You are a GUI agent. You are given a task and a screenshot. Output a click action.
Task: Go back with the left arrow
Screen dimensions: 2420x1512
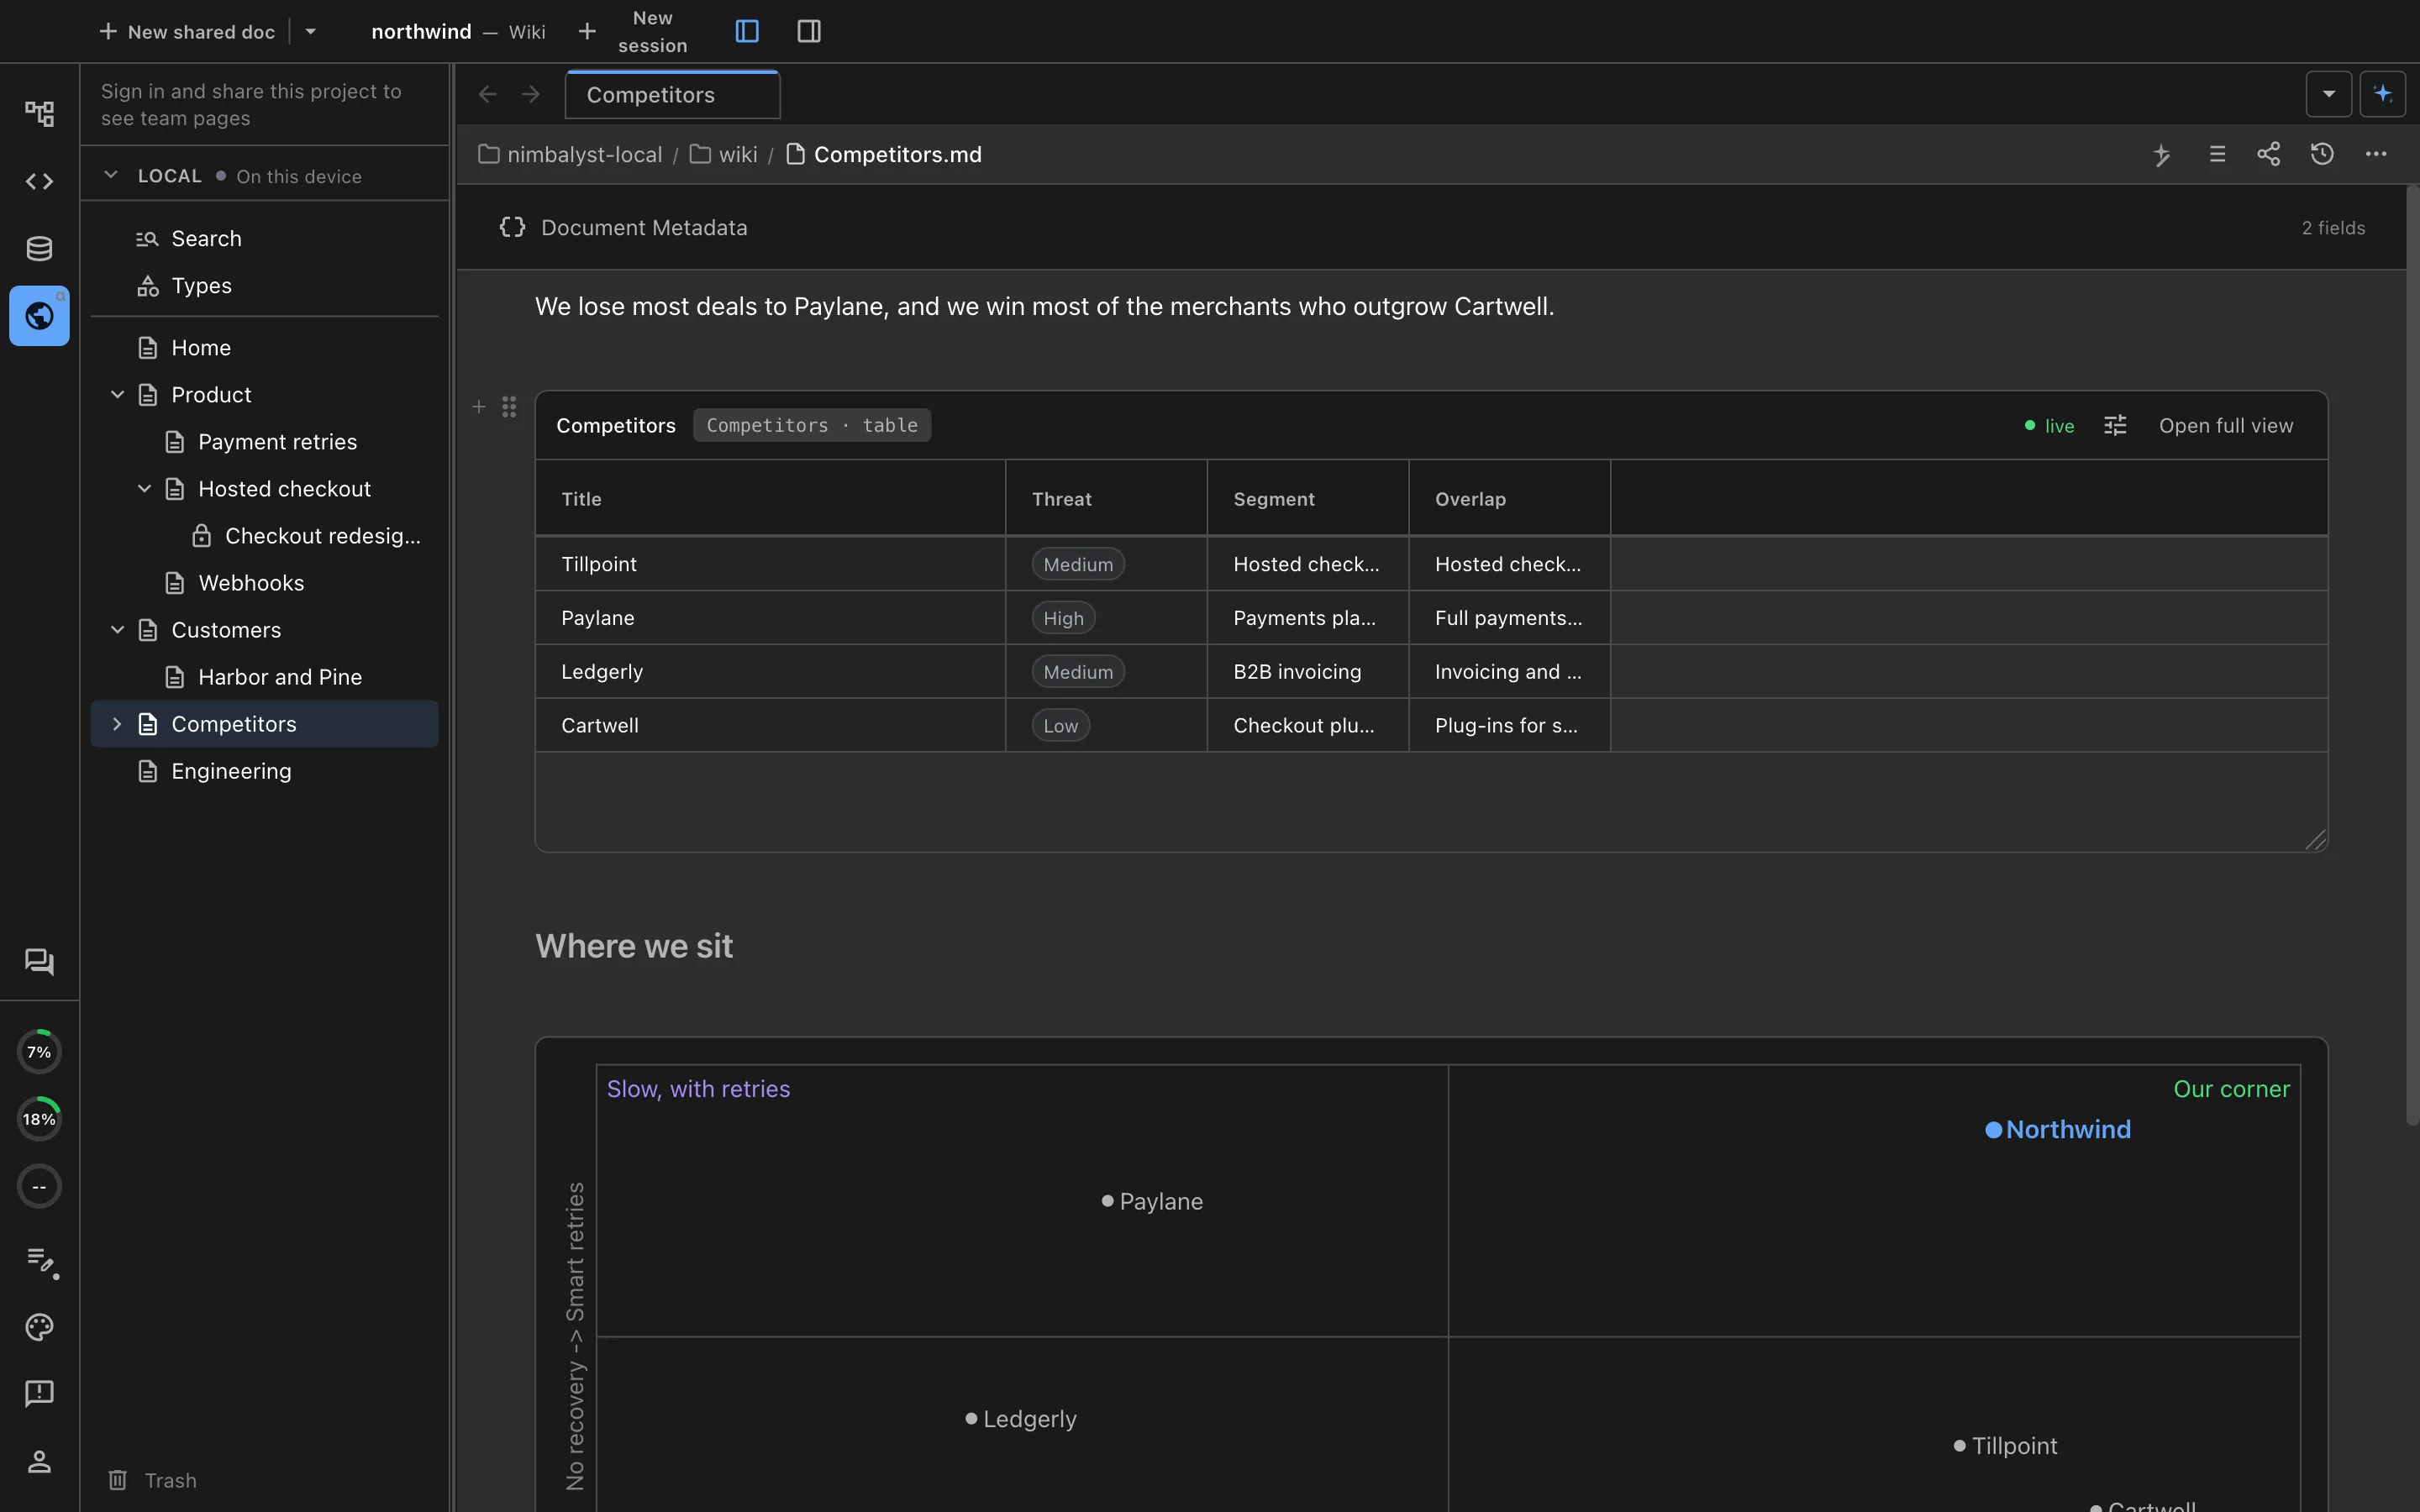pyautogui.click(x=487, y=94)
